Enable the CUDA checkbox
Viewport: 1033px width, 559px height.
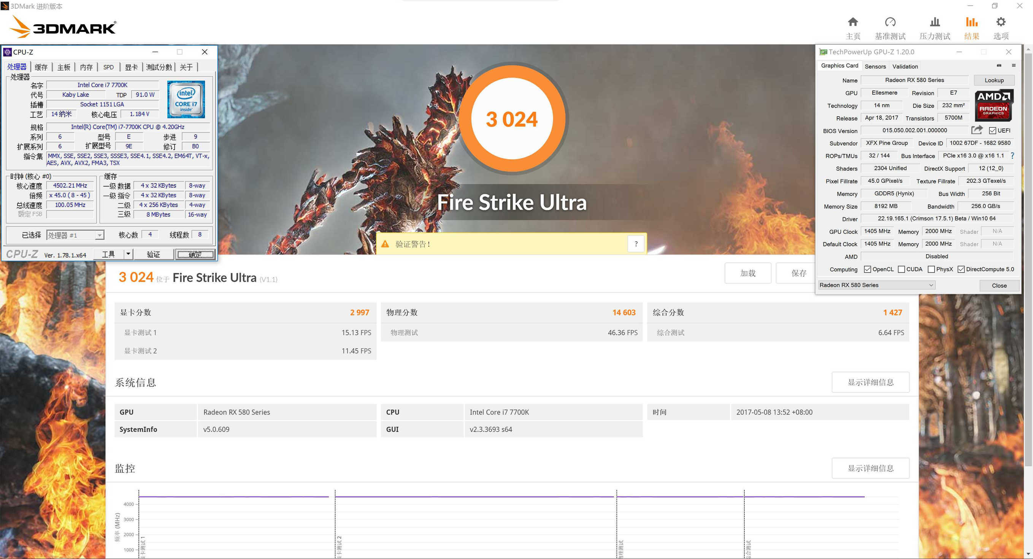[x=901, y=269]
